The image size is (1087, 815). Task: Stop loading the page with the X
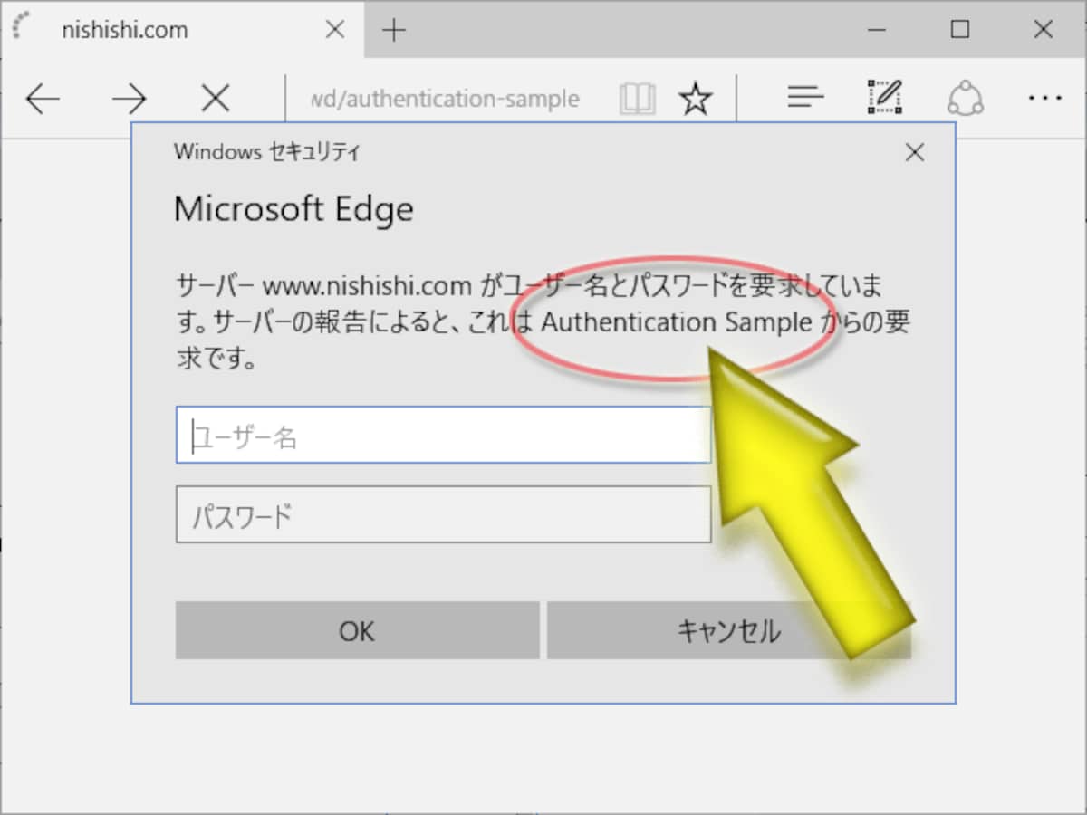(215, 99)
